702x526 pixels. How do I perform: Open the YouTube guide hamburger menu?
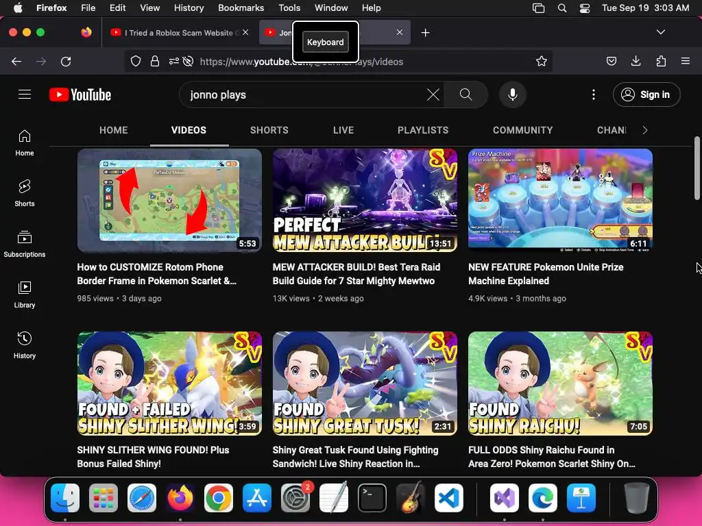click(x=25, y=95)
